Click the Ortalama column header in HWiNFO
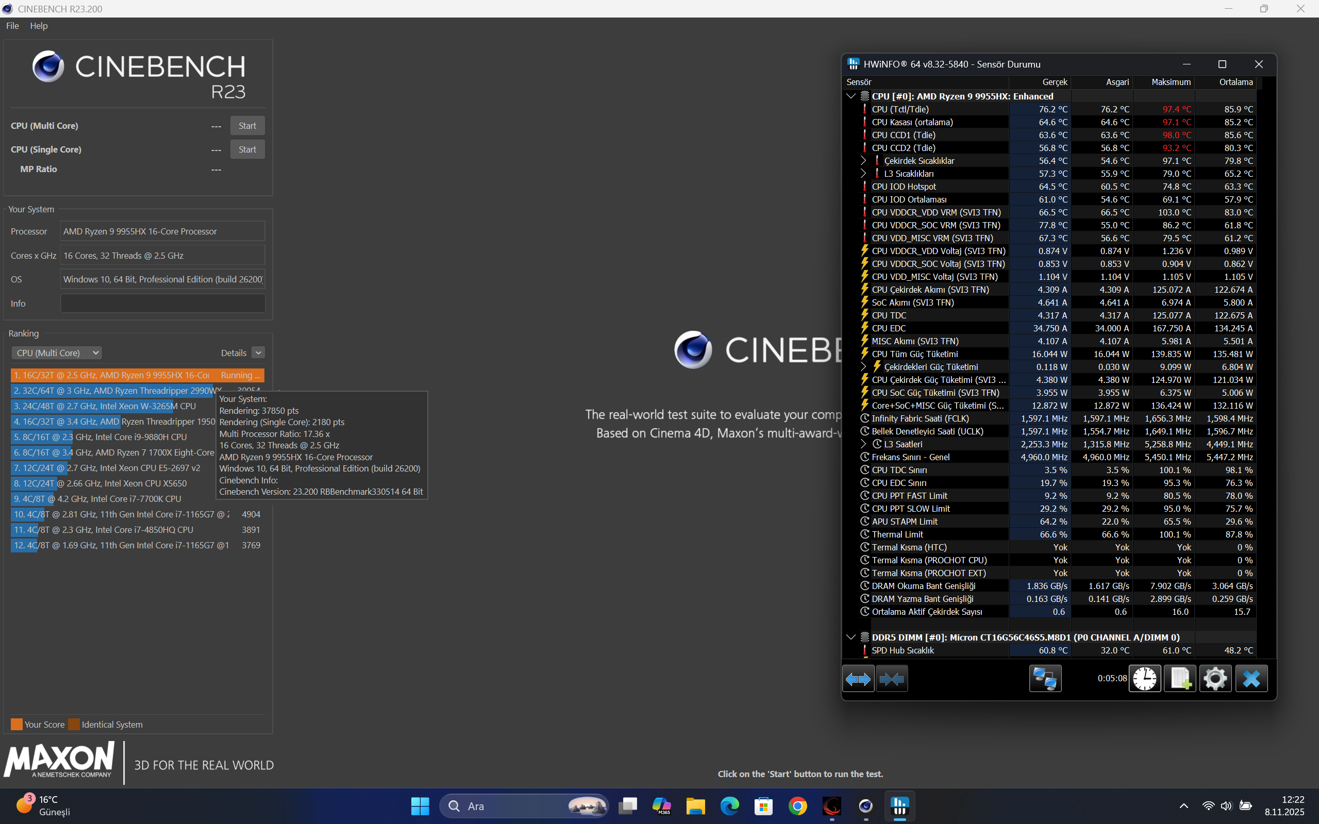 pyautogui.click(x=1226, y=82)
